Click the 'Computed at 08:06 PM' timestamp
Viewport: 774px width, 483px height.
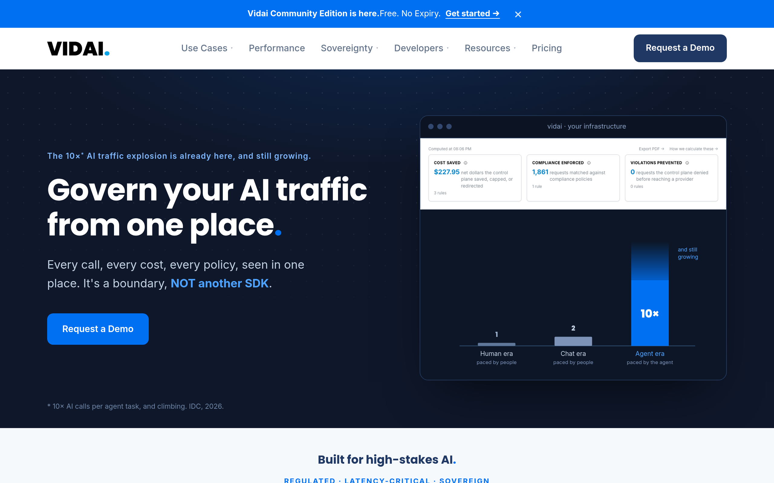[x=450, y=149]
